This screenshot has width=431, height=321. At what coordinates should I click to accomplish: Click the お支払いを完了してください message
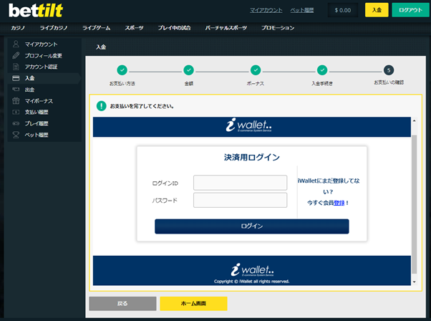142,106
